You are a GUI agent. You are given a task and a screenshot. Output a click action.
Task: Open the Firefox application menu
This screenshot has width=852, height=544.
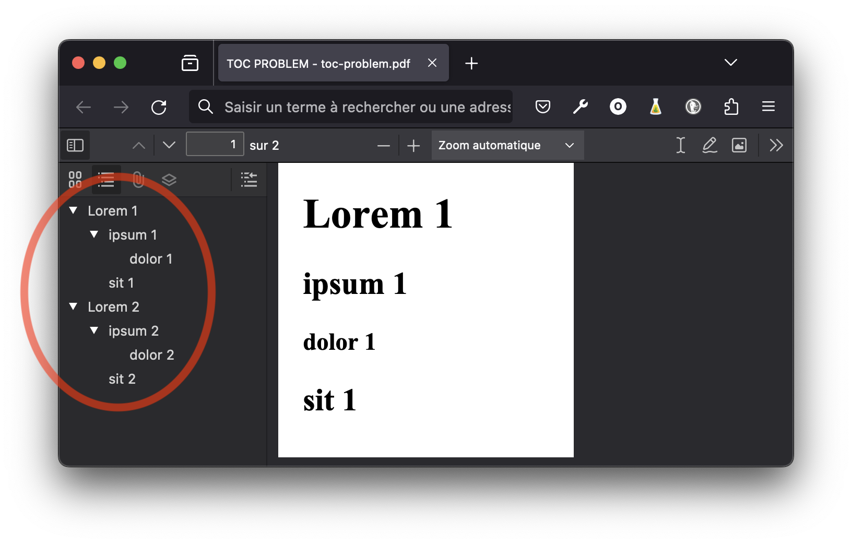[x=768, y=107]
